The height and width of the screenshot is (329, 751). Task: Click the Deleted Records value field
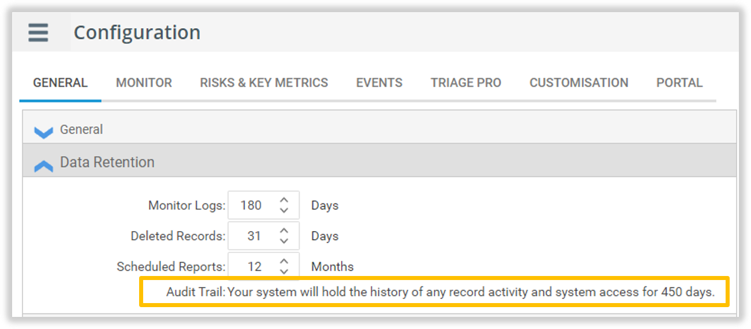point(253,236)
